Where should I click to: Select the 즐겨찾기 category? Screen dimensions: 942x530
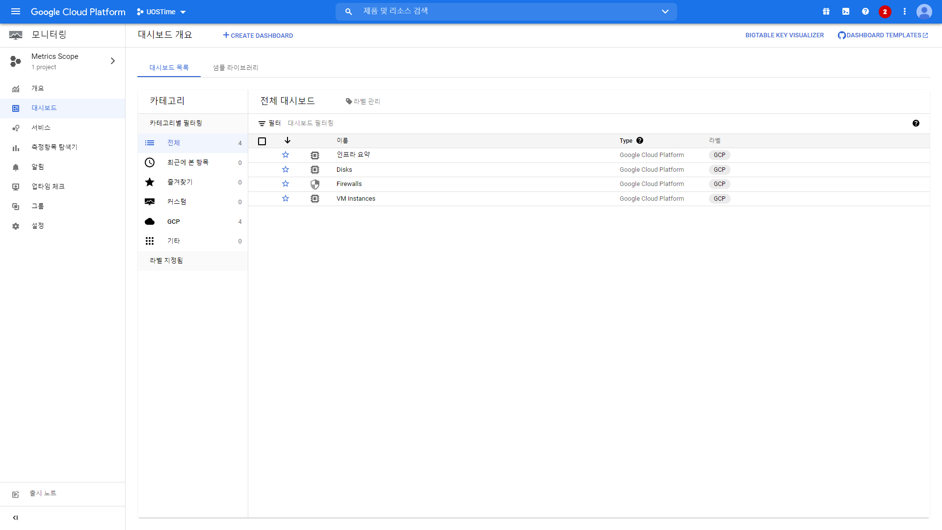[193, 182]
